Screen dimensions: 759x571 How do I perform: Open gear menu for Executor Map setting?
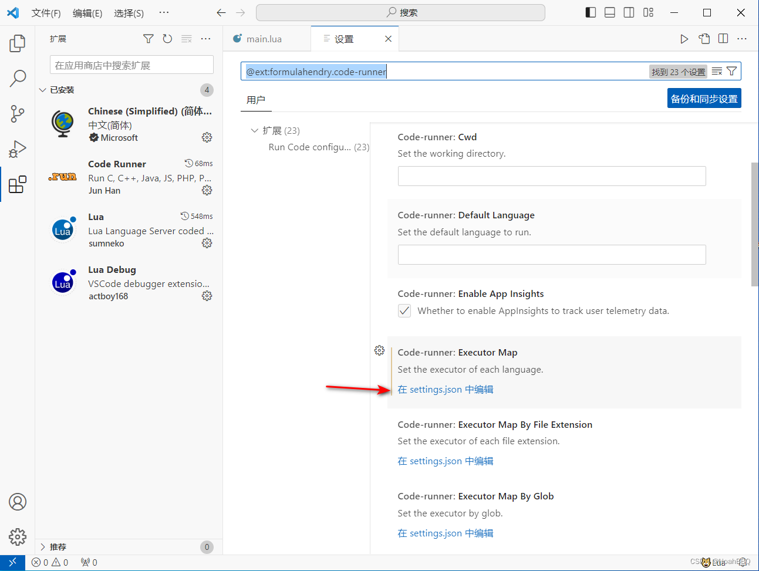[379, 350]
